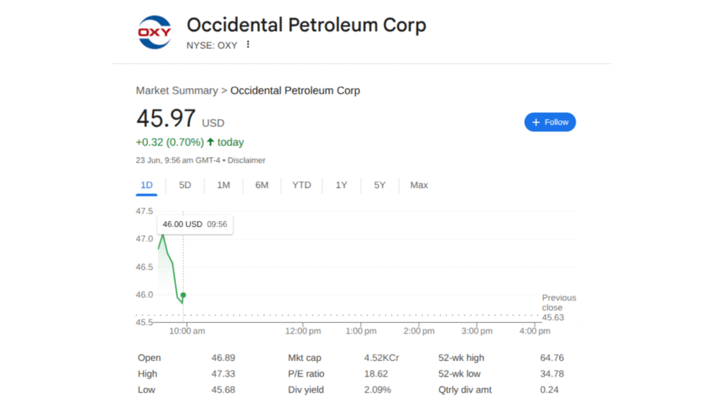Switch to the 6M chart range
The height and width of the screenshot is (407, 723).
coord(261,185)
